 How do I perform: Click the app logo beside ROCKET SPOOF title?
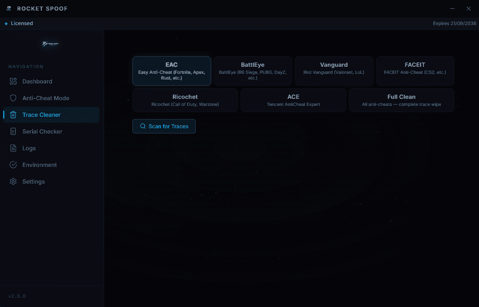pos(9,8)
